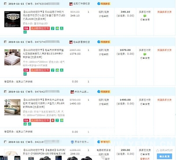
Task: Click the orange 11.11购物狂欢节 badge under the lamp
Action: (40, 28)
